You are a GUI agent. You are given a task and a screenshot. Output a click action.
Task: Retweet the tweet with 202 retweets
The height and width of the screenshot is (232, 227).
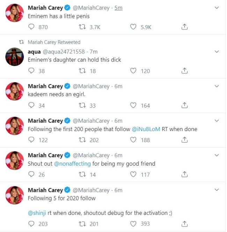(82, 140)
